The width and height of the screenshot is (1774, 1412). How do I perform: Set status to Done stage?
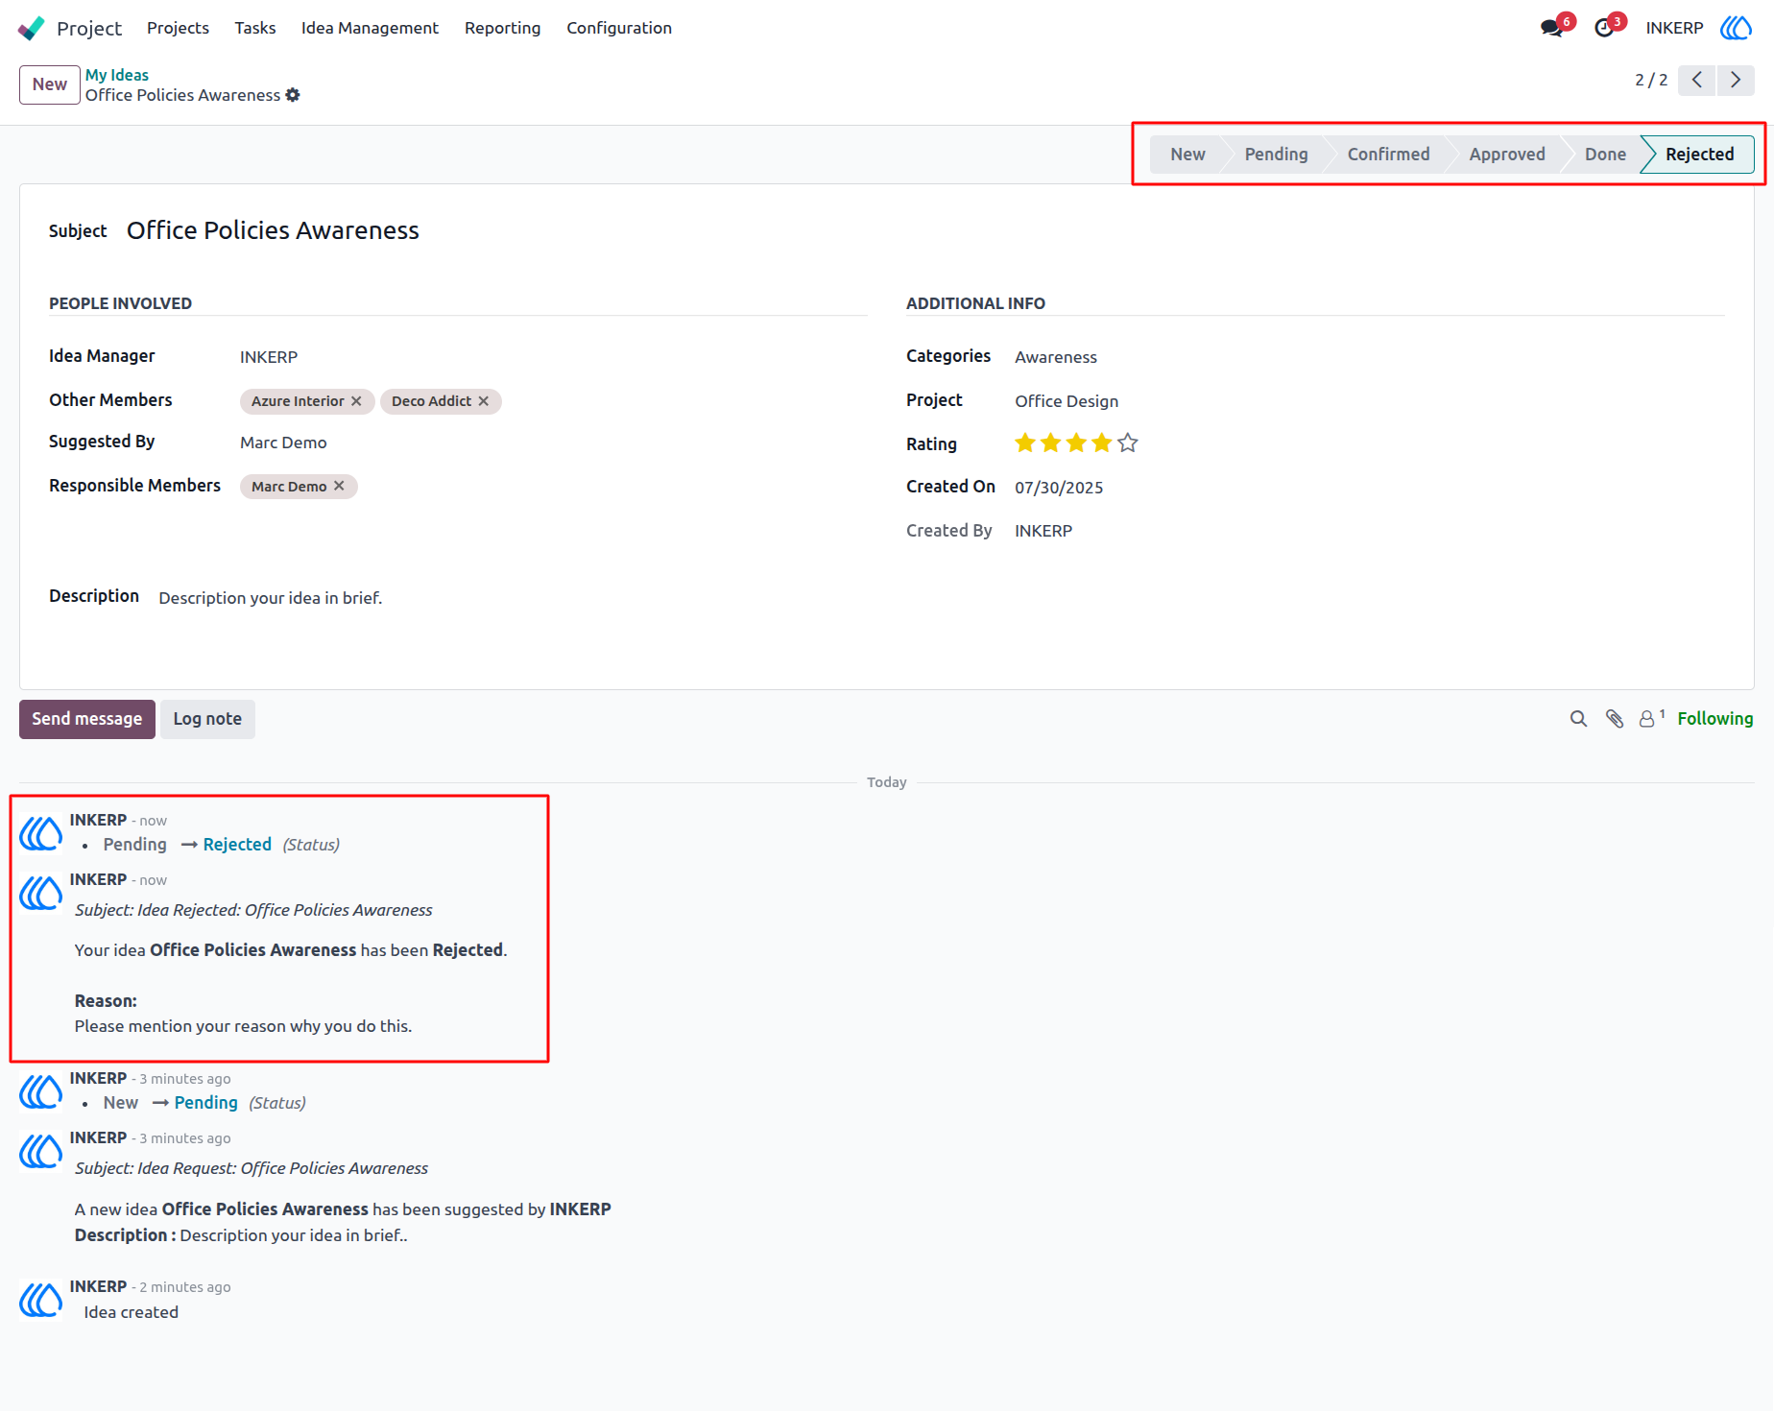(1605, 155)
